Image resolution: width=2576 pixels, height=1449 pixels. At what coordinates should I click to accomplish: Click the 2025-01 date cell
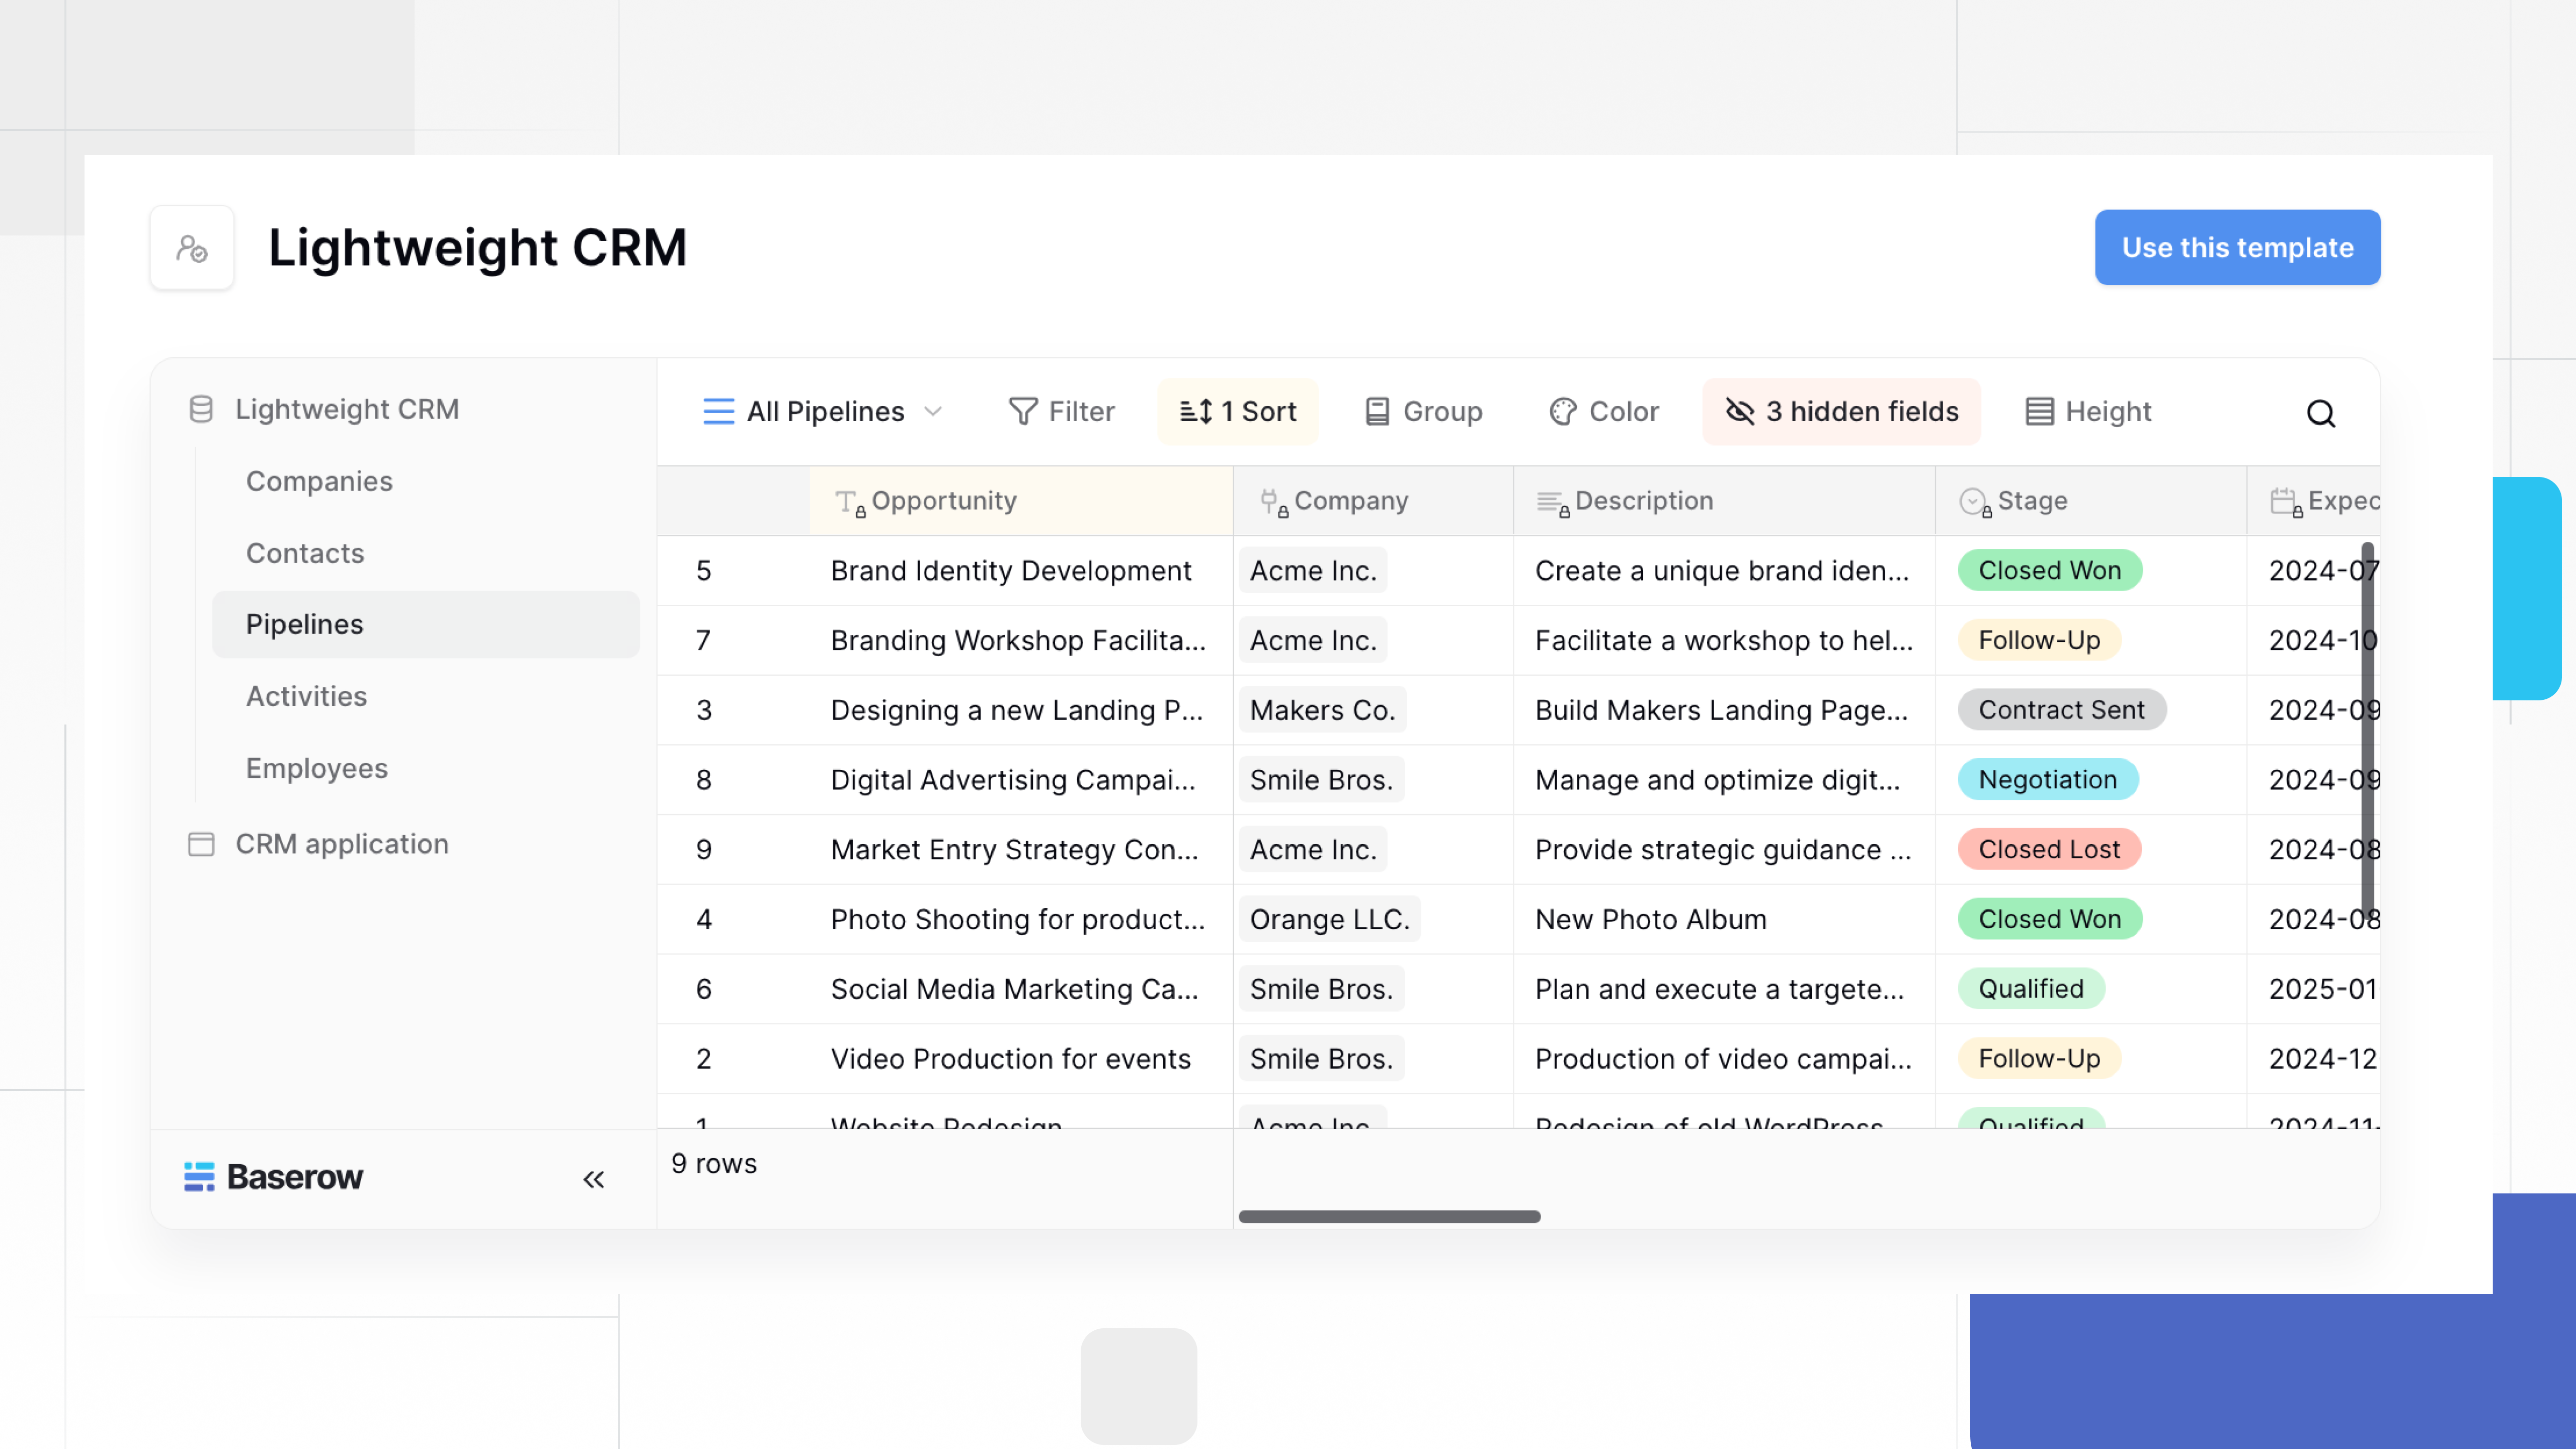click(2314, 989)
